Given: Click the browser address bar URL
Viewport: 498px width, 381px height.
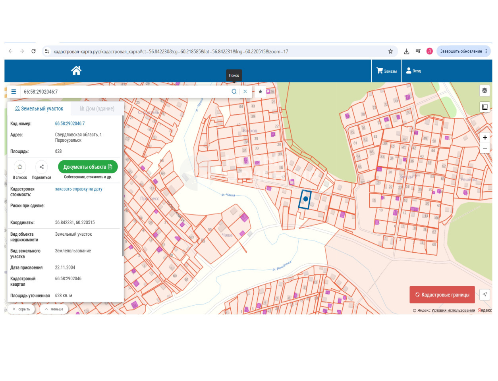Looking at the screenshot, I should pyautogui.click(x=171, y=52).
